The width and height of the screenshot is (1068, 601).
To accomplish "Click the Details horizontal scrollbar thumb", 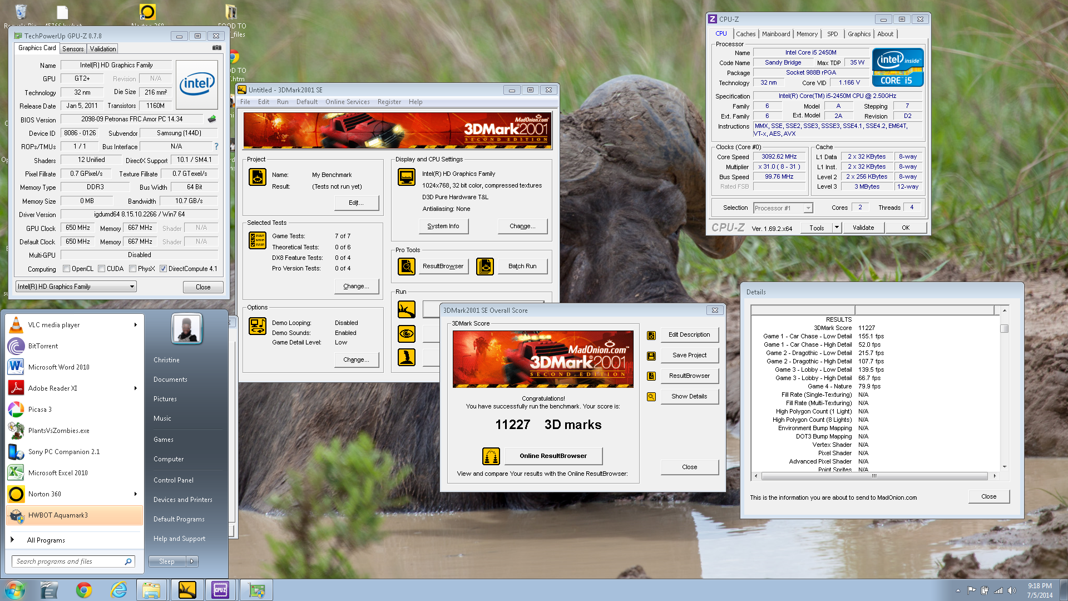I will 874,476.
